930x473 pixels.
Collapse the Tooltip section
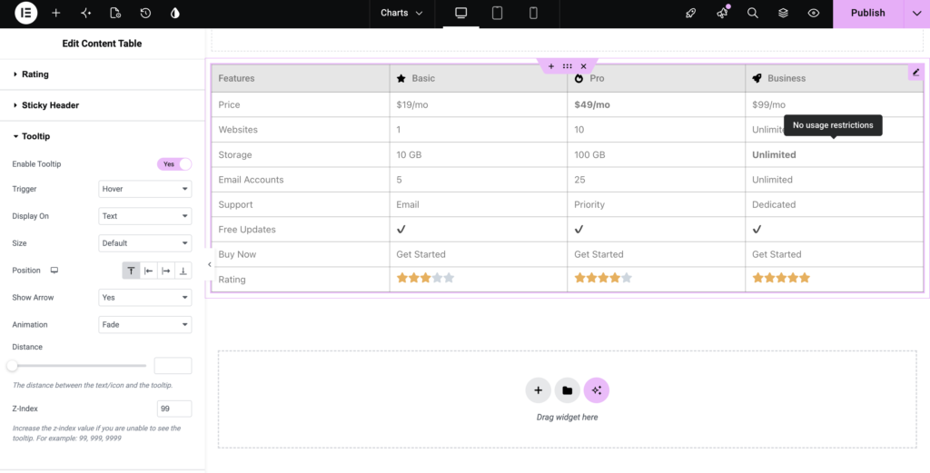point(102,136)
